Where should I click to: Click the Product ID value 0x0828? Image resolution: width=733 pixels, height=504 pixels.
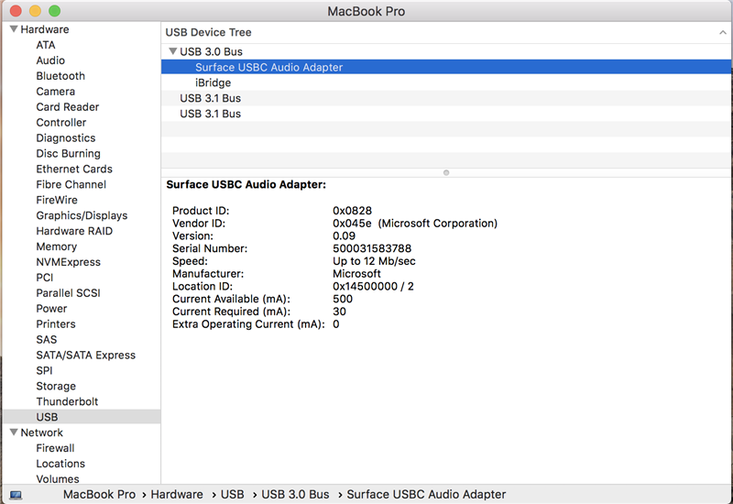pyautogui.click(x=353, y=211)
